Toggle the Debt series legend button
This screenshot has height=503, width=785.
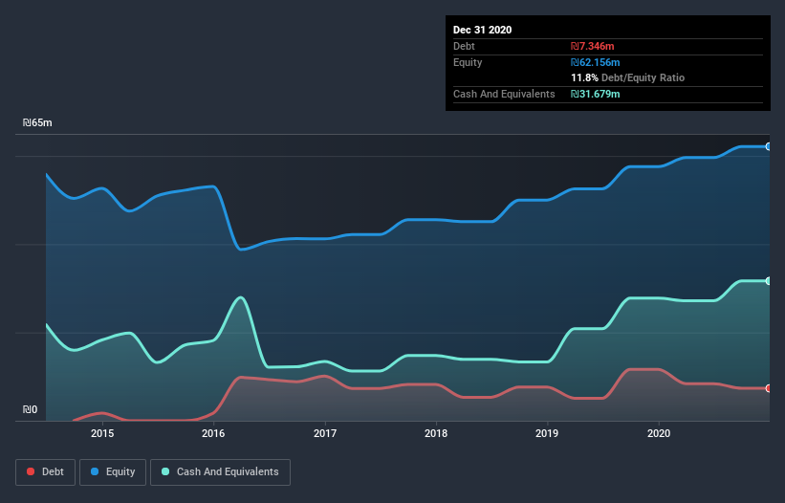(46, 472)
